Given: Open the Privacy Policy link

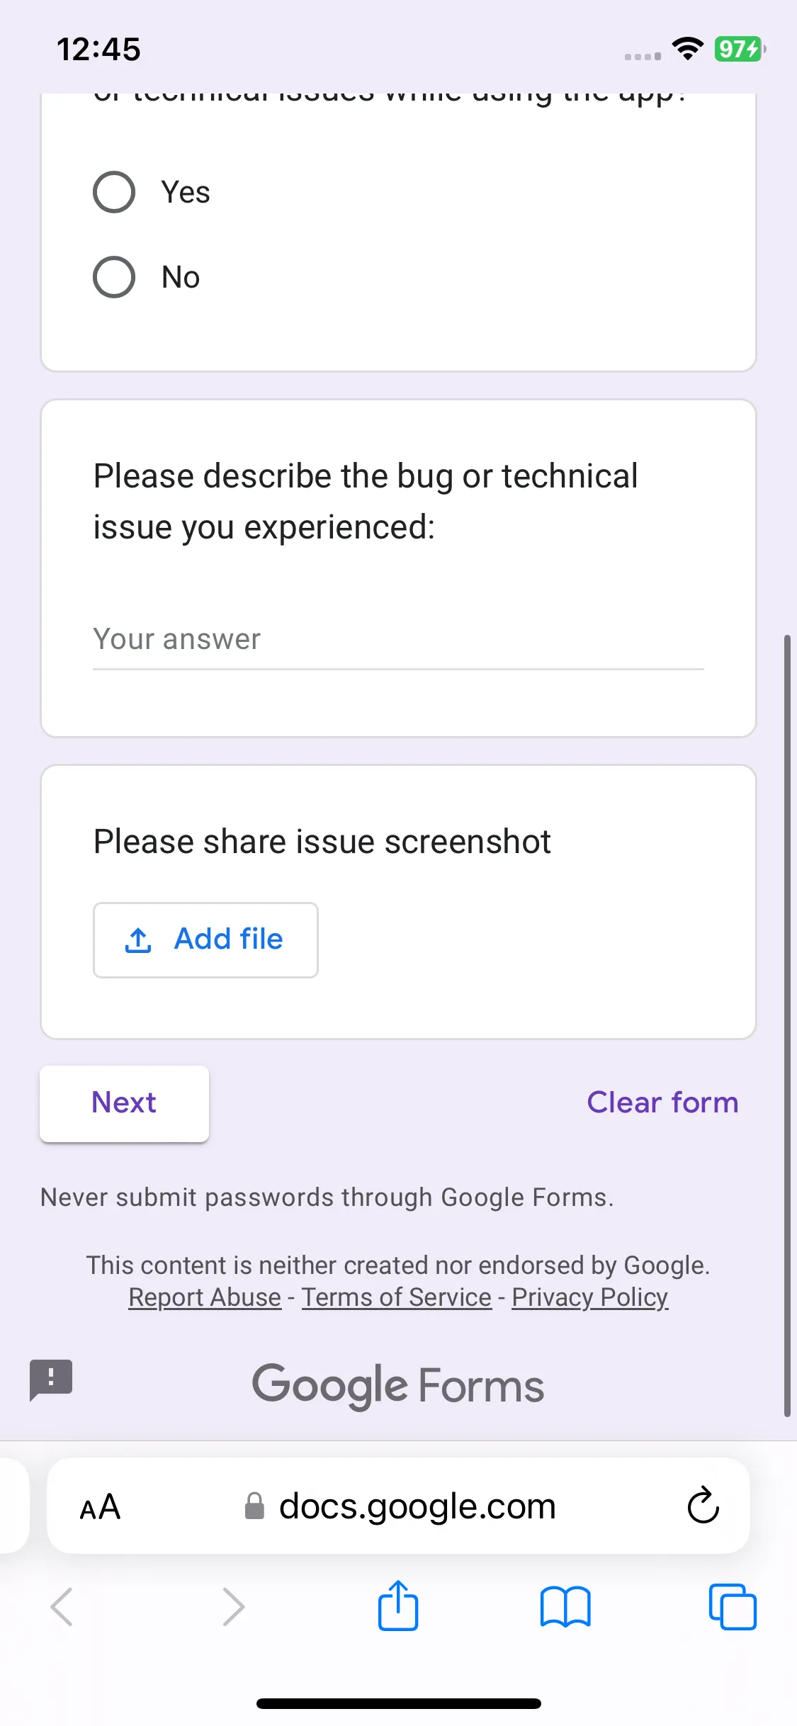Looking at the screenshot, I should point(590,1297).
